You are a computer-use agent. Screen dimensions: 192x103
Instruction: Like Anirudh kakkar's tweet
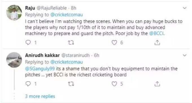coord(114,84)
